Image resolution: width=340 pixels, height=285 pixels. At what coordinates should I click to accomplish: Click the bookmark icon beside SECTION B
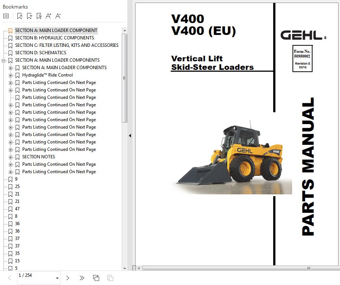click(x=10, y=38)
